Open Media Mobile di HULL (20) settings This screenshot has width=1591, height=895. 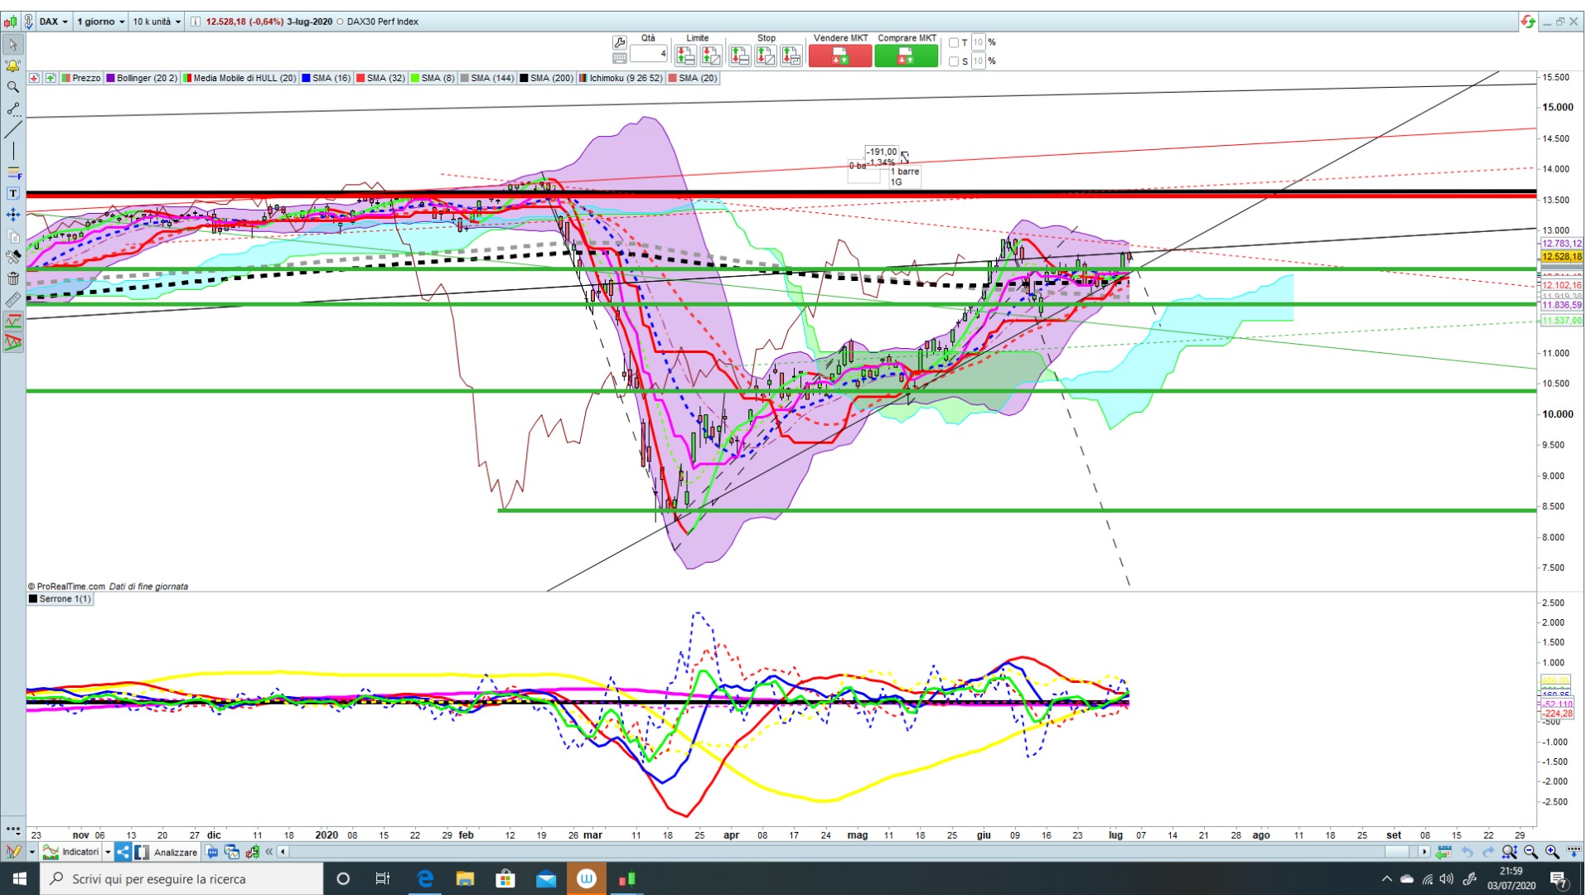239,78
